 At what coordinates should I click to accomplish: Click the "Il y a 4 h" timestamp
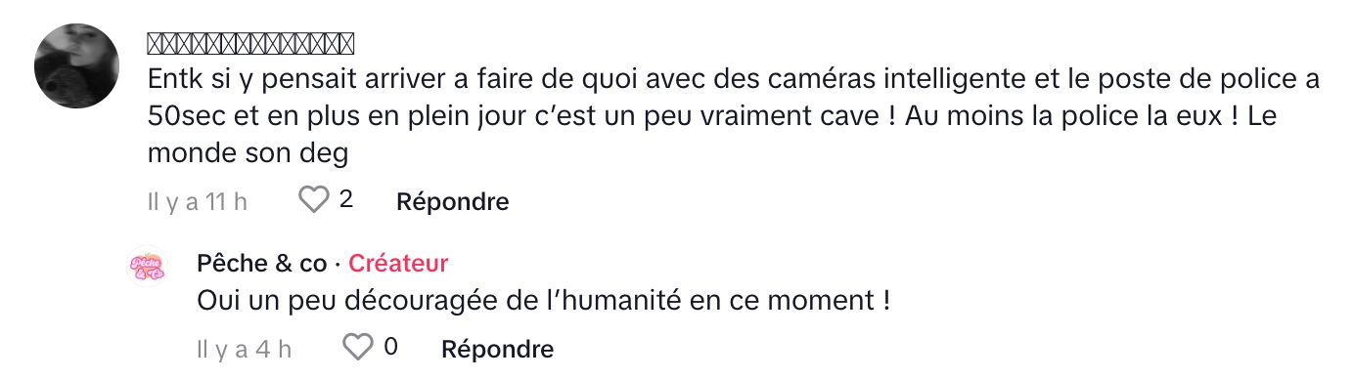click(x=244, y=349)
